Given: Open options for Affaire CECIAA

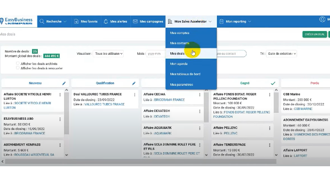Looking at the screenshot, I should [200, 95].
